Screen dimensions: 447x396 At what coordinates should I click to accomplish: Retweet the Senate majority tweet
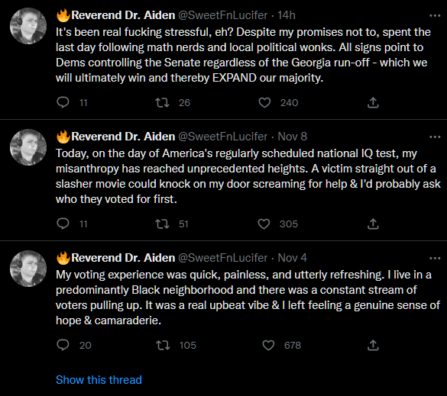point(162,102)
